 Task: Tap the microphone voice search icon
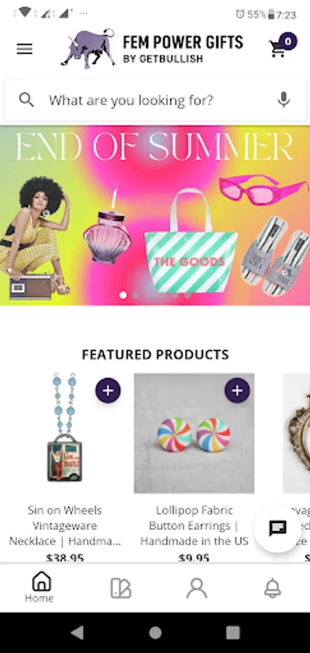point(284,100)
